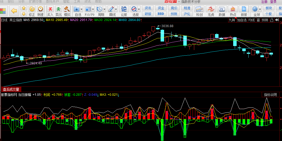Expand the 周期 period dropdown arrow
The width and height of the screenshot is (282, 141).
click(105, 9)
